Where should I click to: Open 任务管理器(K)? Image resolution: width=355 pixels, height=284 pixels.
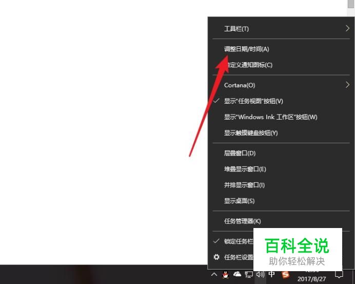pos(282,221)
